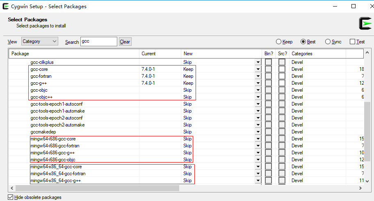Viewport: 374px width, 201px height.
Task: Toggle Bin checkbox for gccmakedep
Action: tap(268, 132)
